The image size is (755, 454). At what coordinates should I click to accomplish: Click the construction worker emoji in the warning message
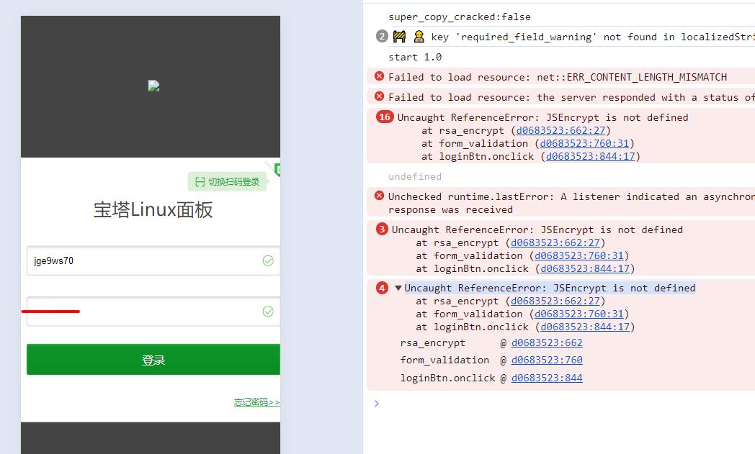(x=419, y=37)
